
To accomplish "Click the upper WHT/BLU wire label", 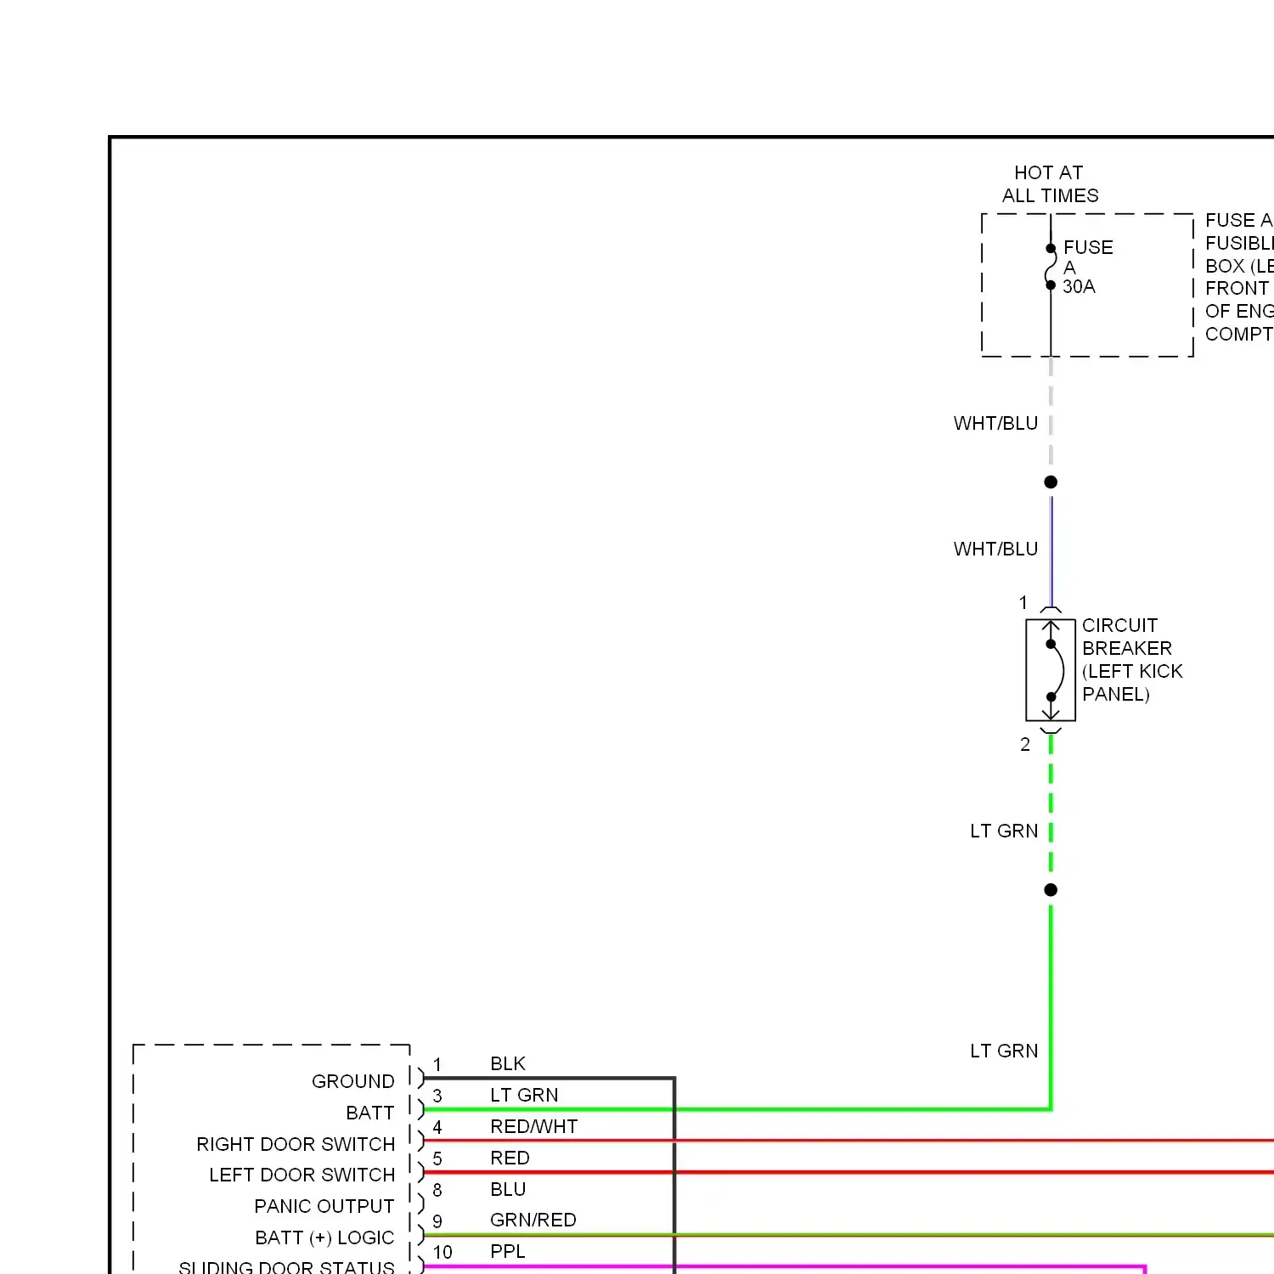I will pos(995,423).
